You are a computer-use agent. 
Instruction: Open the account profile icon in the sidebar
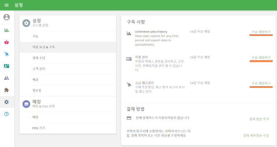[x=7, y=17]
